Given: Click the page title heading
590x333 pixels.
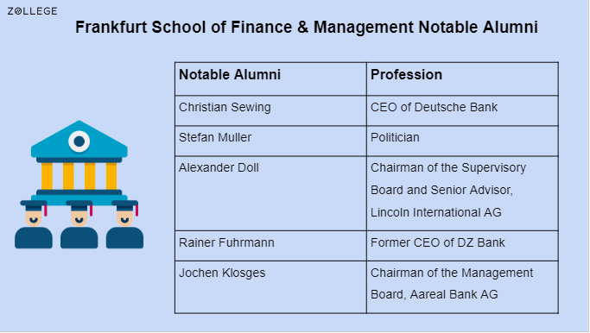Looking at the screenshot, I should coord(307,27).
